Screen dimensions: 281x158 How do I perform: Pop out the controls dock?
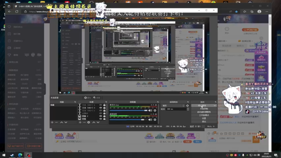click(x=215, y=102)
